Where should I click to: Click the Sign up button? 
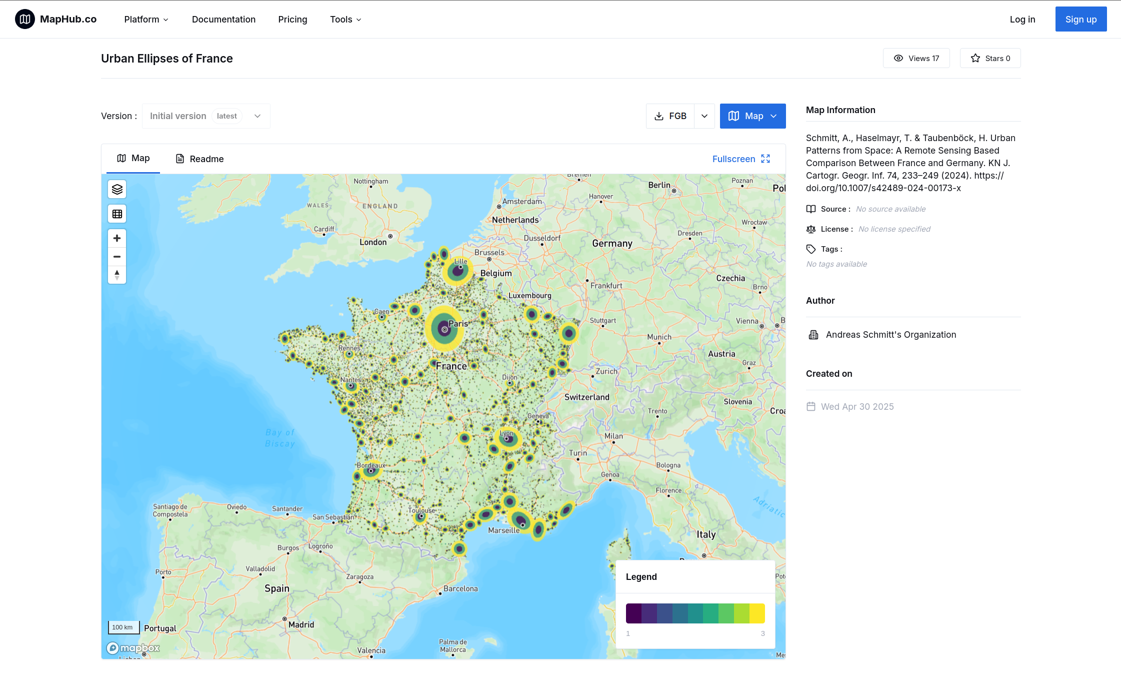pyautogui.click(x=1080, y=19)
